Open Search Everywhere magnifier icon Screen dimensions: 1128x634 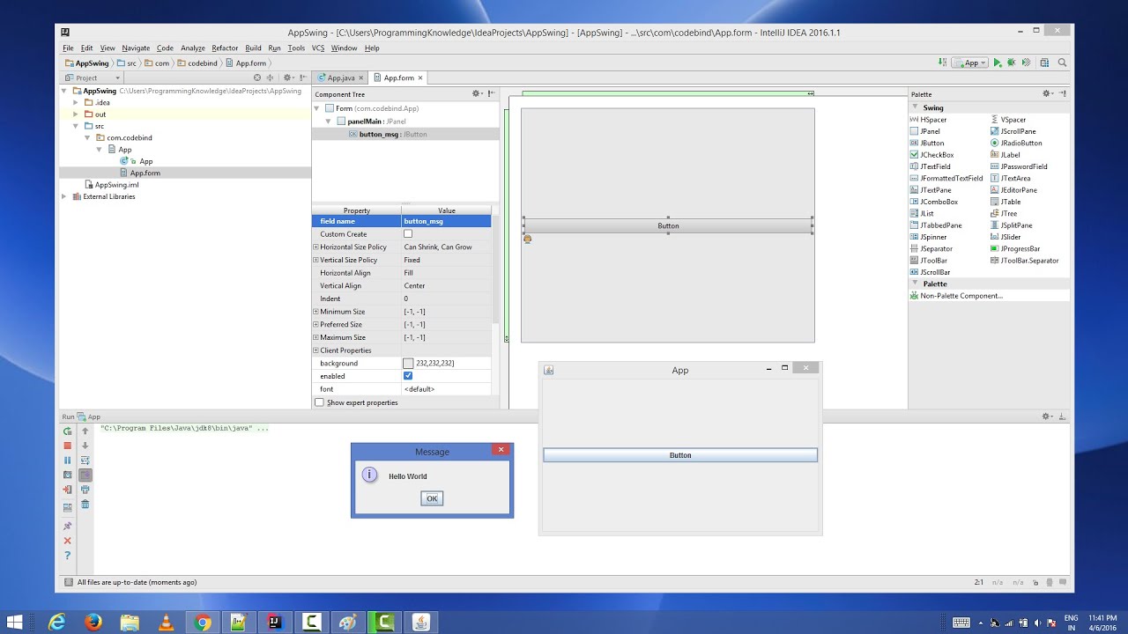coord(1062,63)
